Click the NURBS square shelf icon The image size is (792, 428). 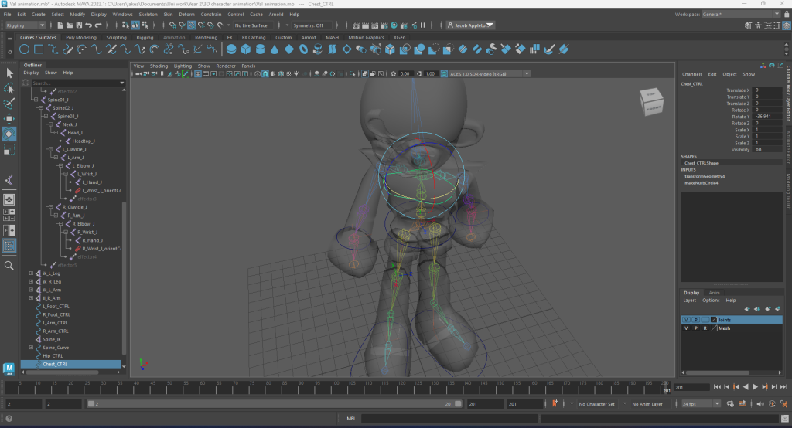[x=39, y=49]
